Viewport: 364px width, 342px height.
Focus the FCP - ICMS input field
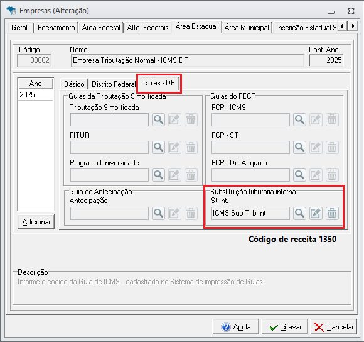point(250,120)
